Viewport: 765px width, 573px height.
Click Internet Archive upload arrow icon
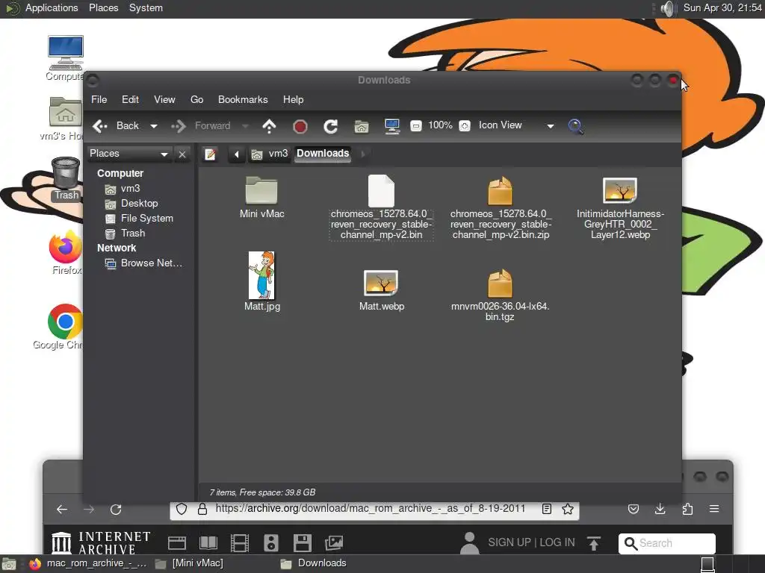point(594,543)
